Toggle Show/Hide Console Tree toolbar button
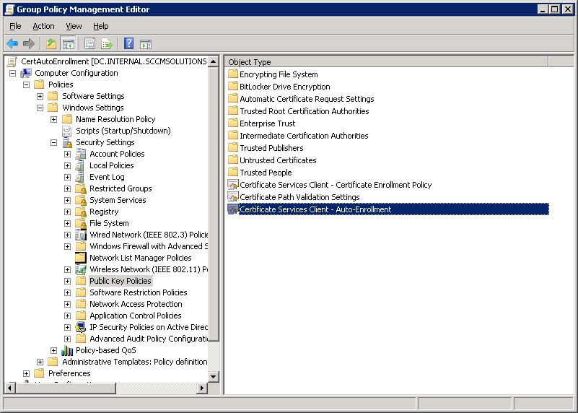The height and width of the screenshot is (413, 578). pyautogui.click(x=68, y=44)
